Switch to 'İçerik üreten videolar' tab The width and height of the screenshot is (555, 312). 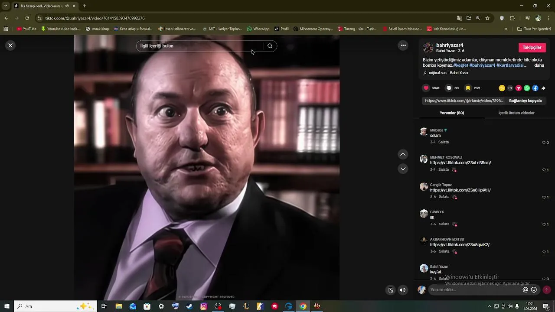[516, 113]
